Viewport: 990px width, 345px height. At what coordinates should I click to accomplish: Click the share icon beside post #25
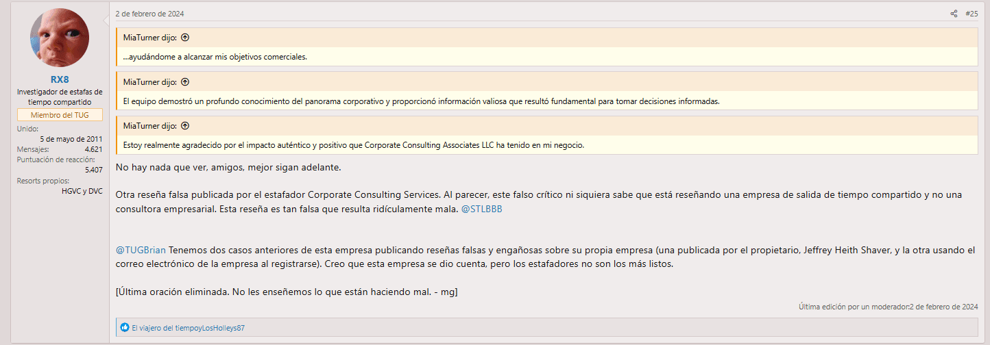click(954, 14)
